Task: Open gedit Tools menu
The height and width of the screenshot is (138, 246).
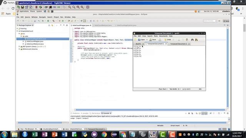Action: click(x=156, y=36)
